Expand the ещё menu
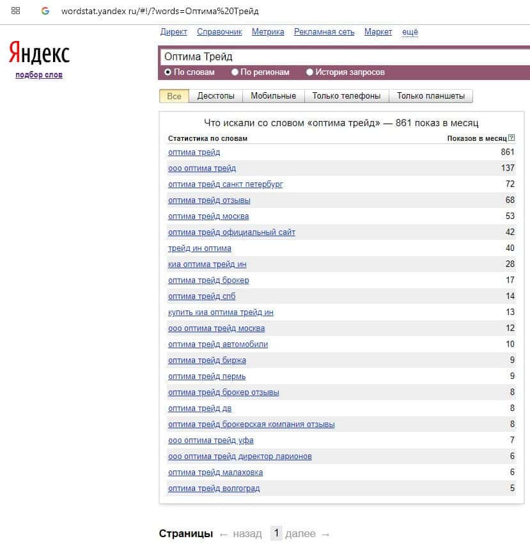The height and width of the screenshot is (548, 530). tap(410, 32)
